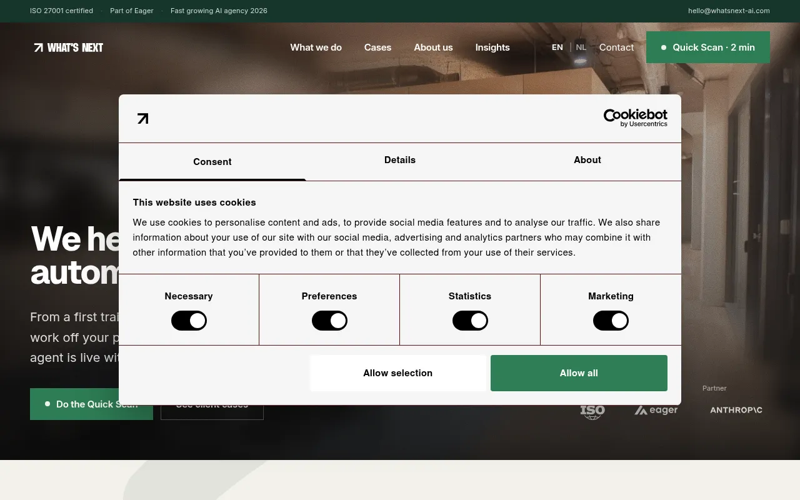The height and width of the screenshot is (500, 800).
Task: Click the Partner label above Anthropic
Action: tap(714, 388)
